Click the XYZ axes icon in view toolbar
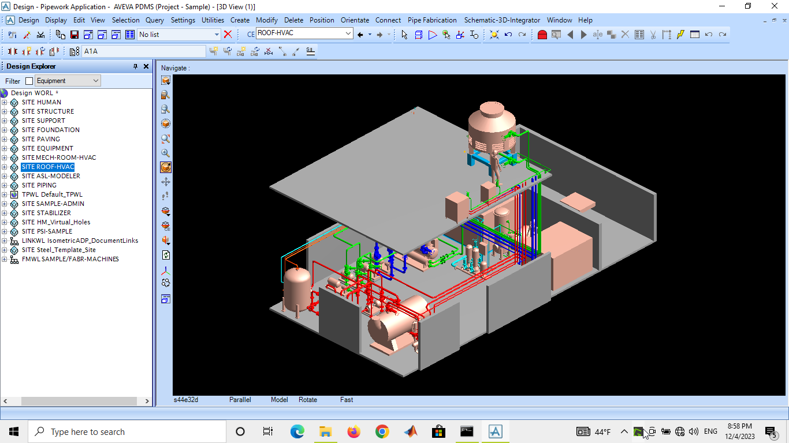The width and height of the screenshot is (789, 443). tap(166, 270)
